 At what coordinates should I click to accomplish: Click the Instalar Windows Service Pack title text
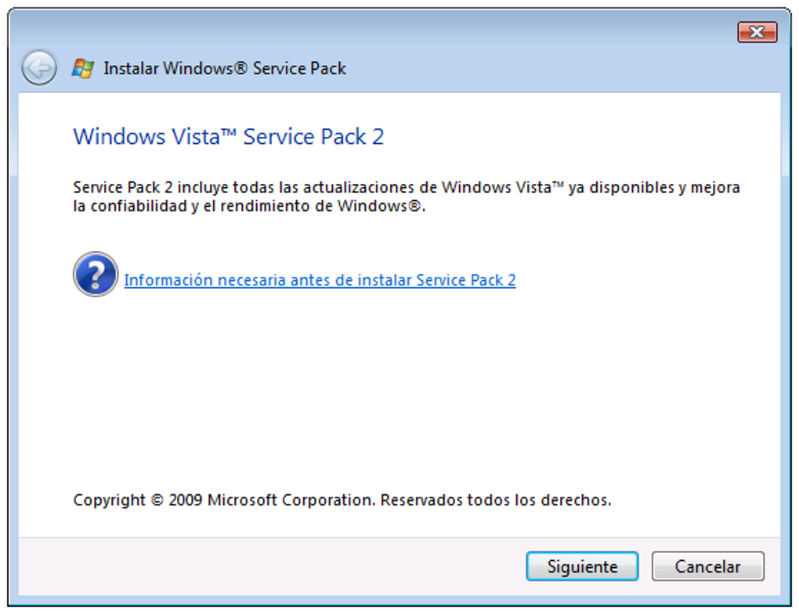[225, 69]
